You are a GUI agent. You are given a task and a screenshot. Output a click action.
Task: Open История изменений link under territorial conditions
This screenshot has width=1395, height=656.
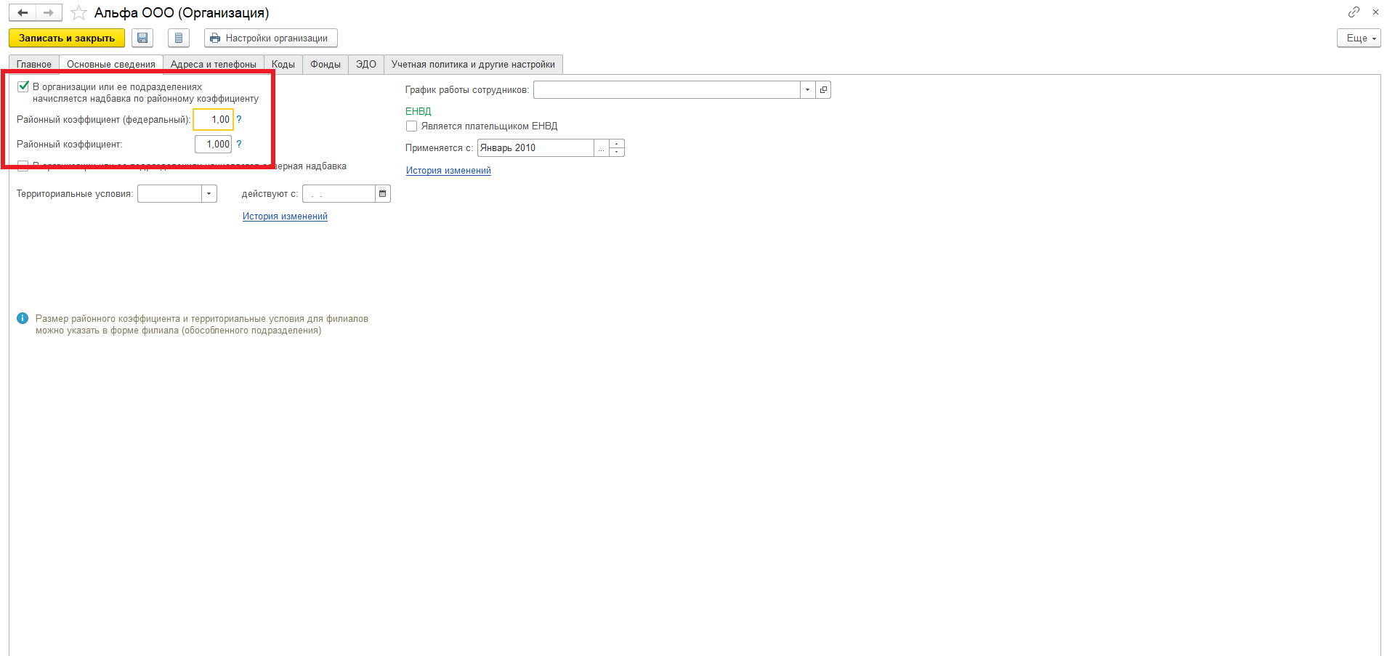[285, 216]
